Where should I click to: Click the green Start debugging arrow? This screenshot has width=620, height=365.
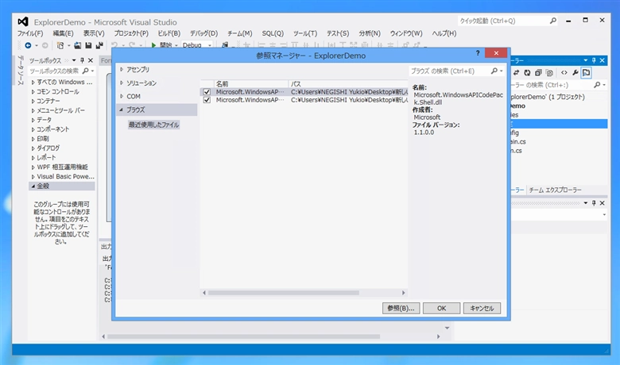[x=153, y=45]
